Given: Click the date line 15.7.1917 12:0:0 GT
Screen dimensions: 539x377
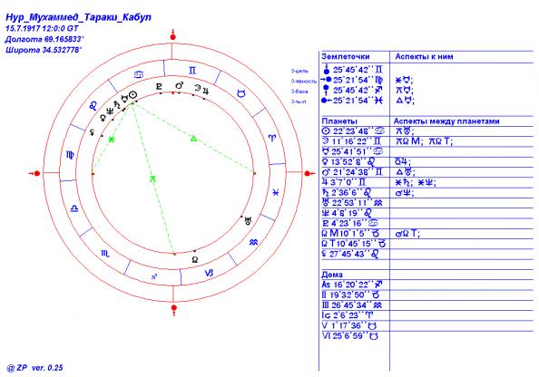Looking at the screenshot, I should (42, 28).
